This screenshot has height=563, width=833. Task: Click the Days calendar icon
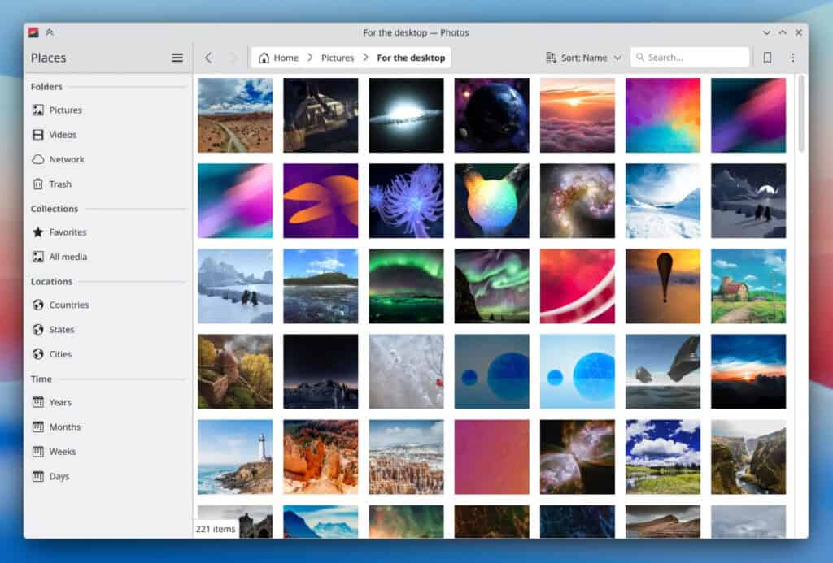37,476
